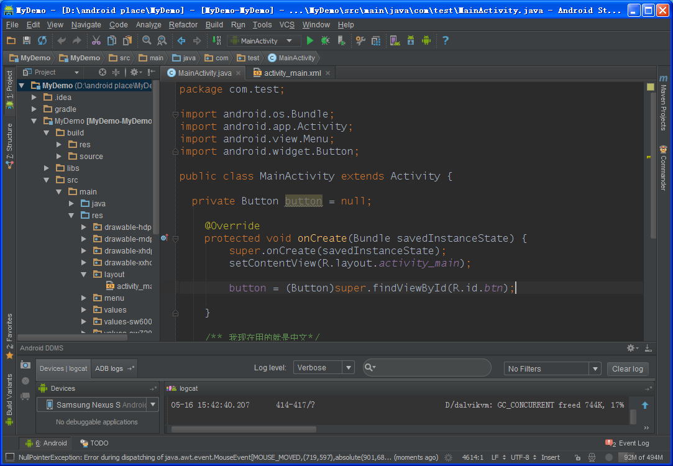The height and width of the screenshot is (466, 673).
Task: Switch to ADB logs tab
Action: [x=114, y=368]
